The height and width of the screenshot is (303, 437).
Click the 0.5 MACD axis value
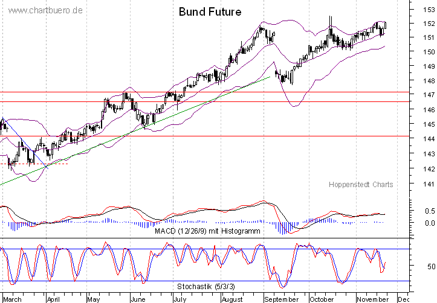[x=430, y=211]
